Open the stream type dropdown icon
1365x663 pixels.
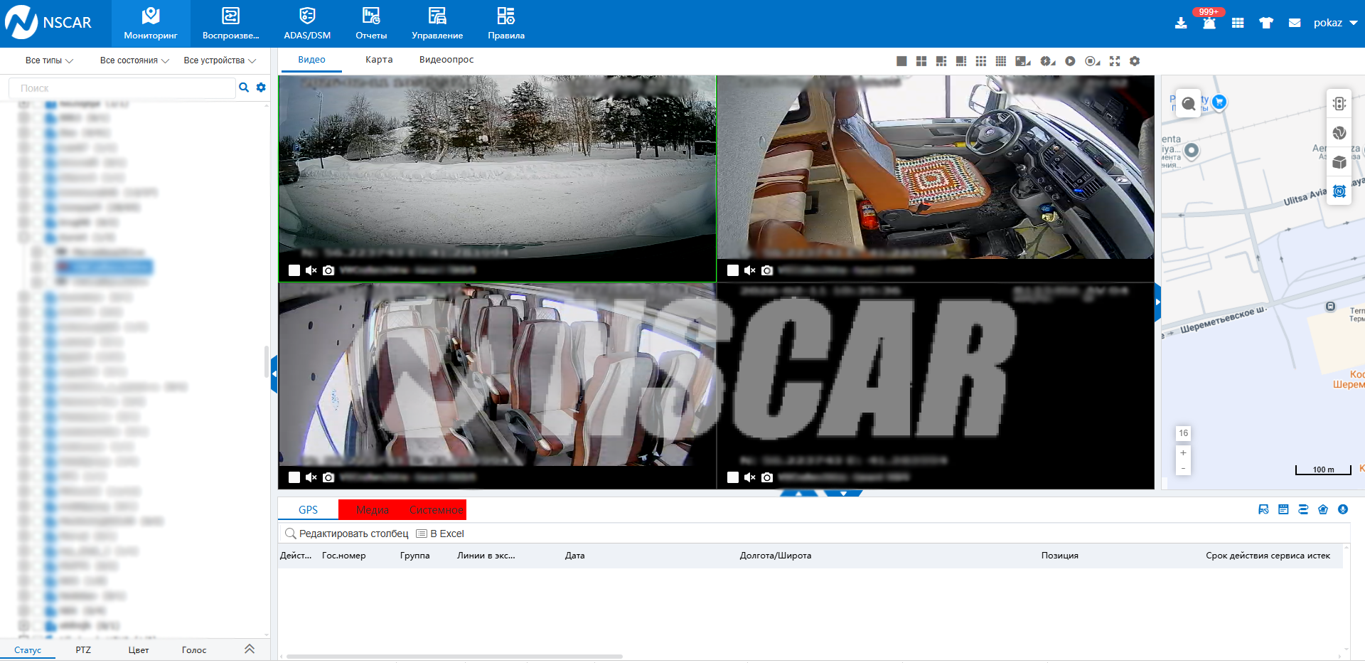[x=1048, y=61]
